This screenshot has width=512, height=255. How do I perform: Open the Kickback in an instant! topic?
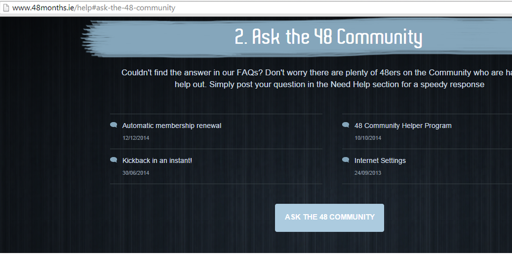pyautogui.click(x=157, y=160)
